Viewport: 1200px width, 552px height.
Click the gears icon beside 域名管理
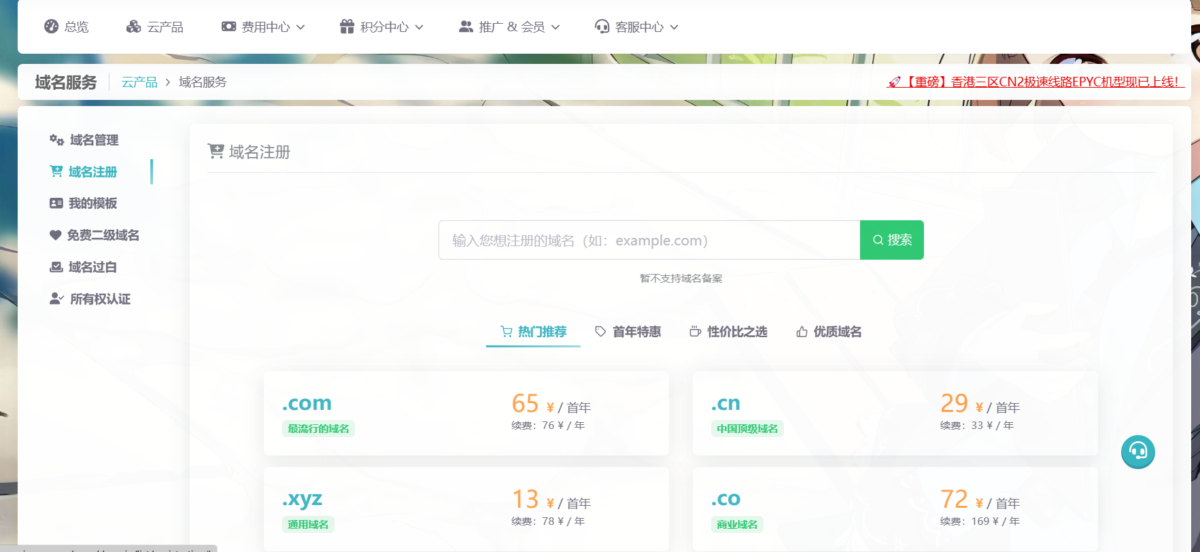coord(56,140)
